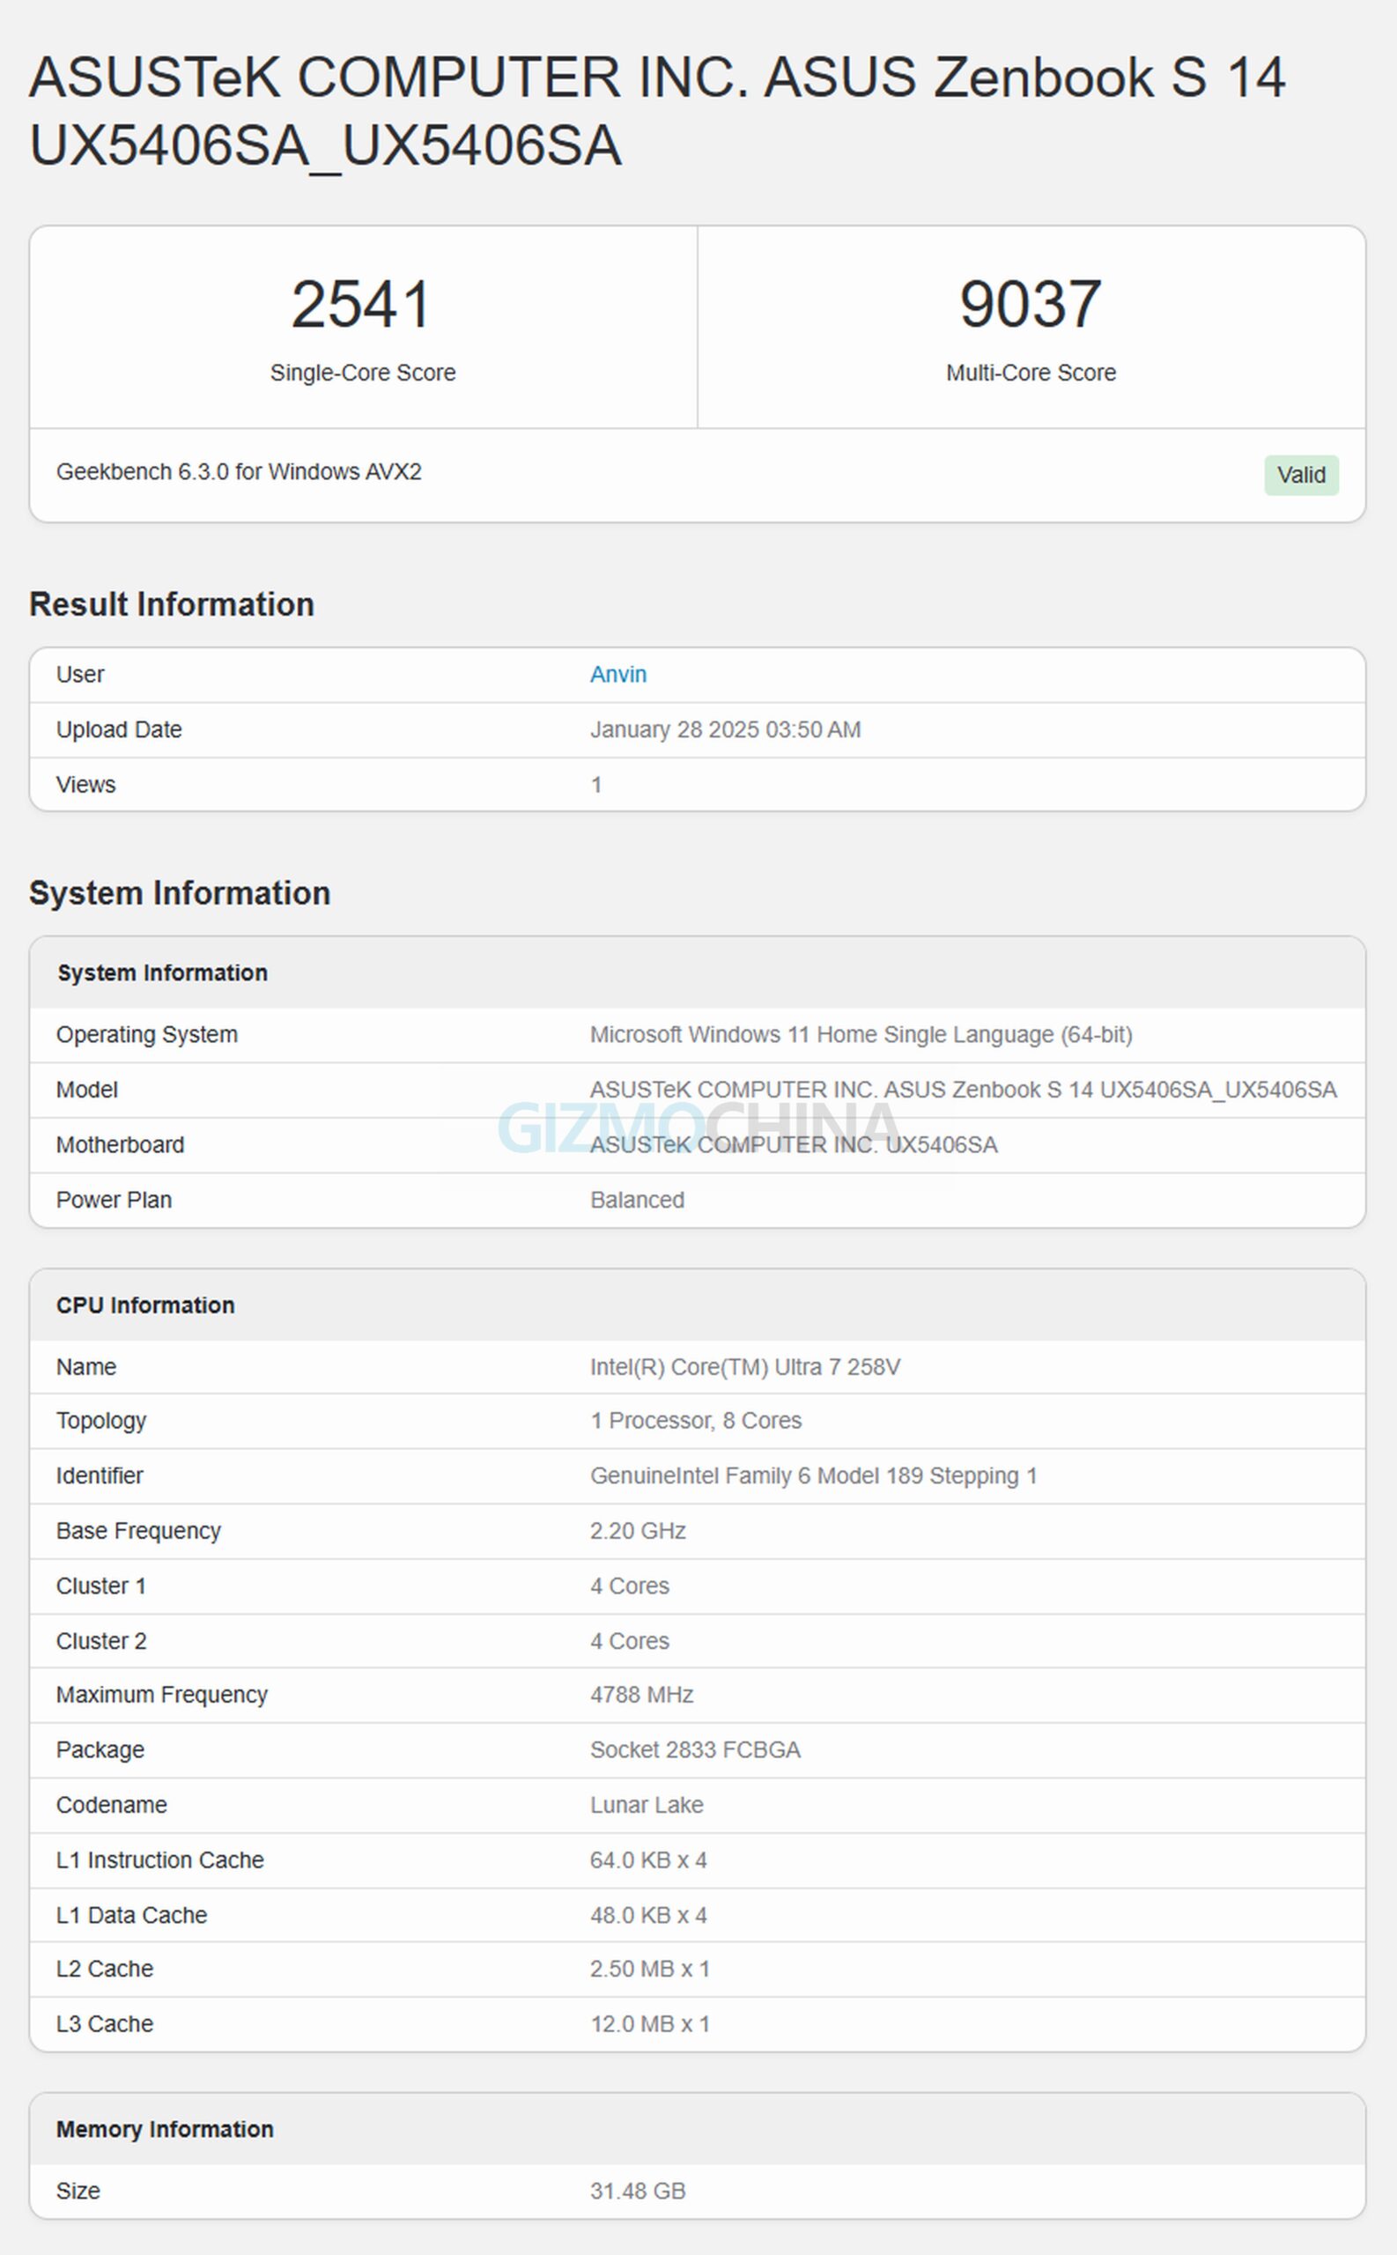The width and height of the screenshot is (1397, 2255).
Task: Click the ASUS Zenbook S 14 page title
Action: pos(656,111)
